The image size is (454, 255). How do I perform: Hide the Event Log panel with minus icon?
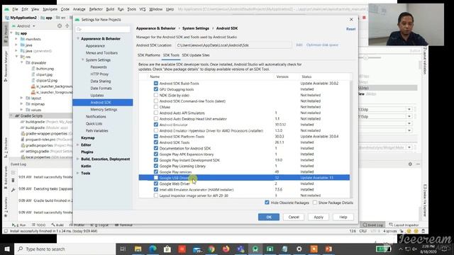(x=418, y=164)
